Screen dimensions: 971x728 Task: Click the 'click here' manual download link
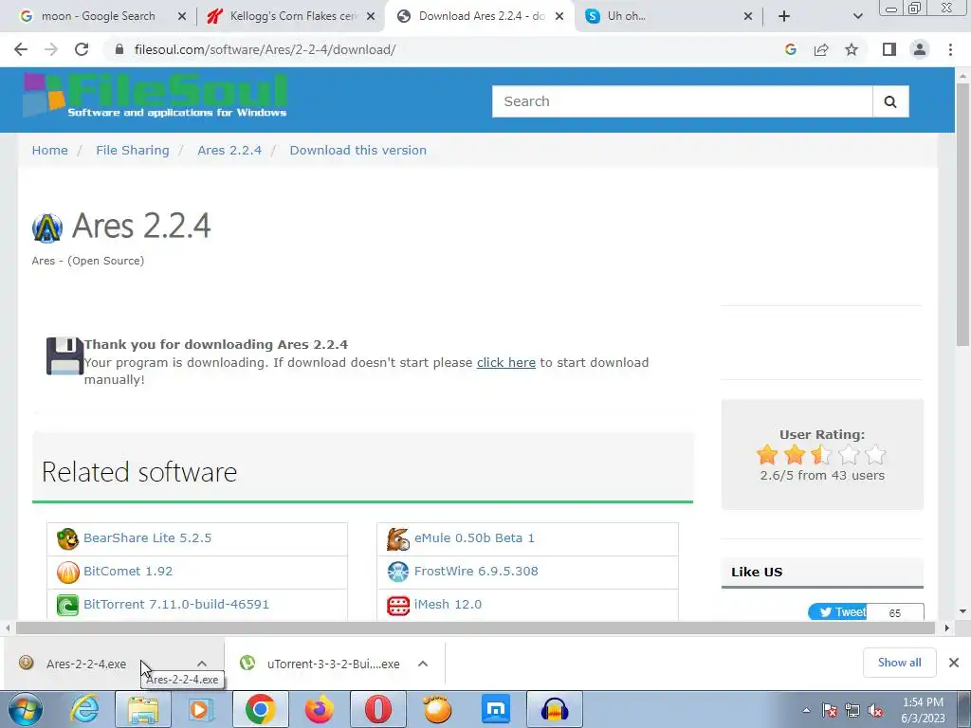pyautogui.click(x=506, y=363)
